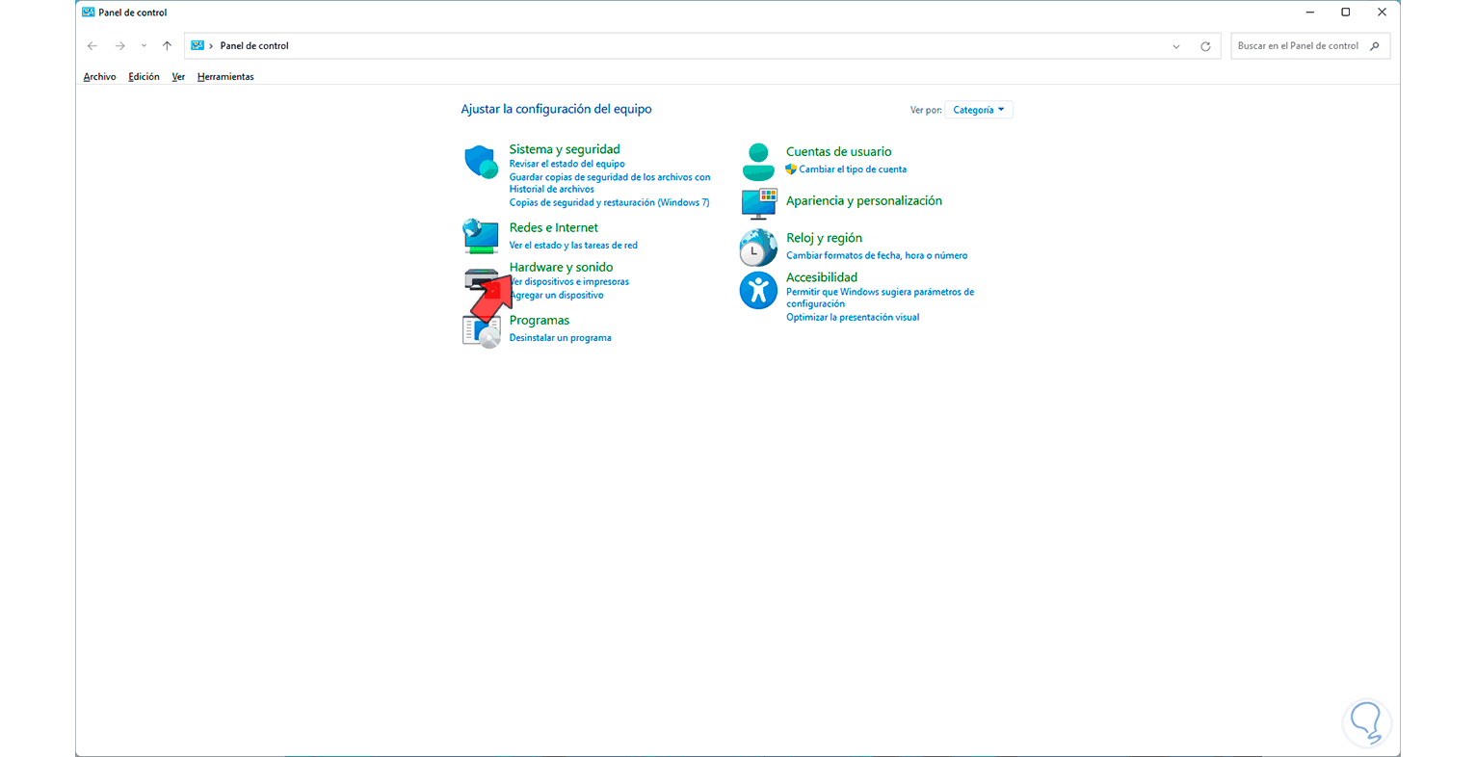Open Cuentas de usuario heading link
Viewport: 1476px width, 757px height.
[x=839, y=151]
